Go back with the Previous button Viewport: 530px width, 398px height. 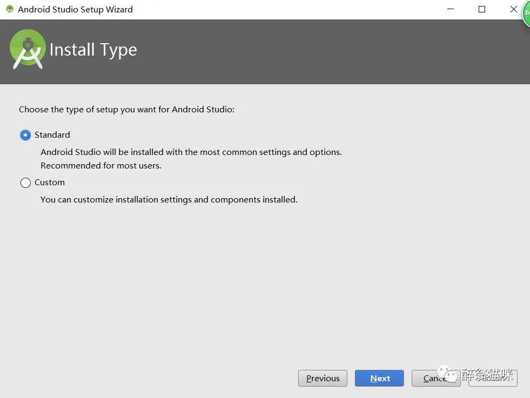click(323, 379)
